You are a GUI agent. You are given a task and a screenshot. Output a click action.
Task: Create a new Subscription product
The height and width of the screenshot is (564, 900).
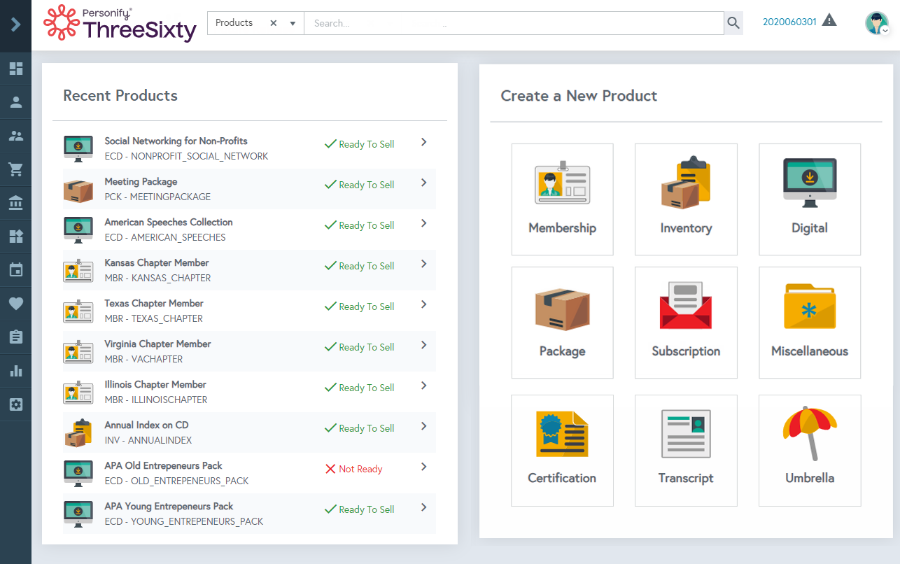[x=686, y=323]
